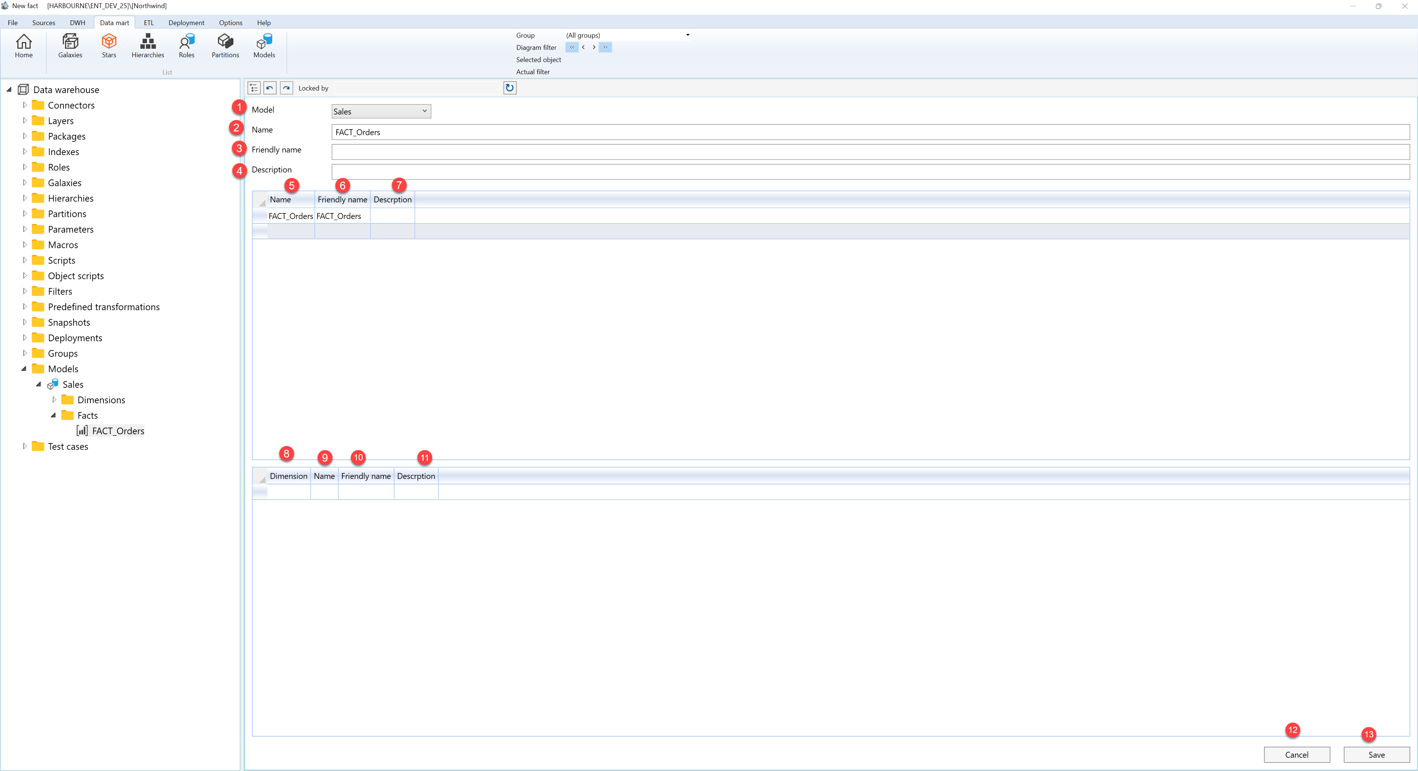Open the Stars list icon
The image size is (1418, 771).
[x=109, y=46]
